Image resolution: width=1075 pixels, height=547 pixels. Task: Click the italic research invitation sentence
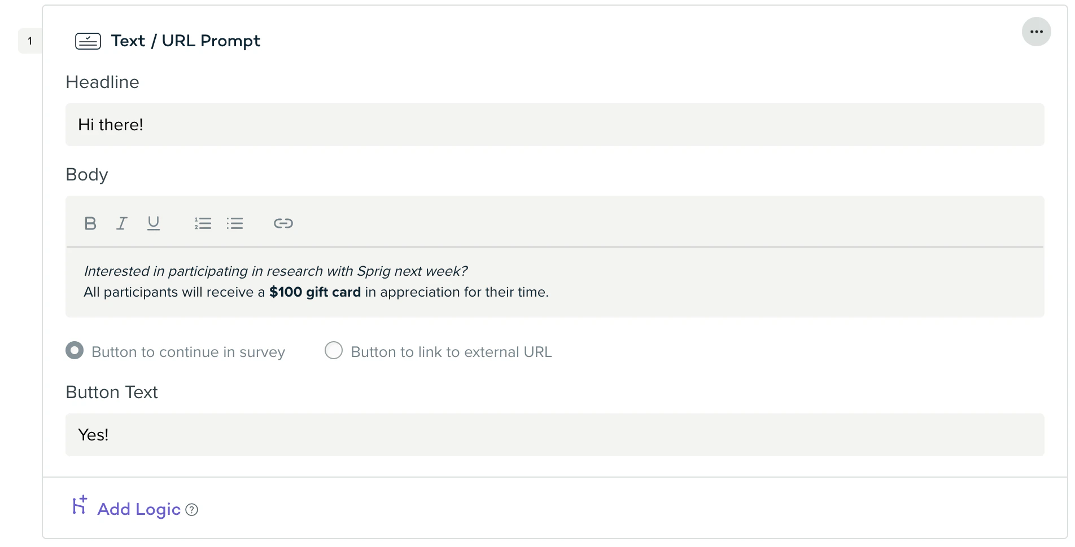[x=276, y=271]
